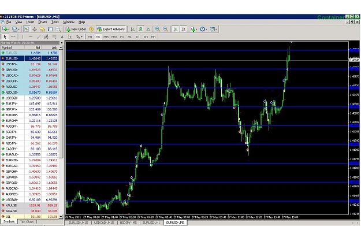Open the View menu

(18, 22)
